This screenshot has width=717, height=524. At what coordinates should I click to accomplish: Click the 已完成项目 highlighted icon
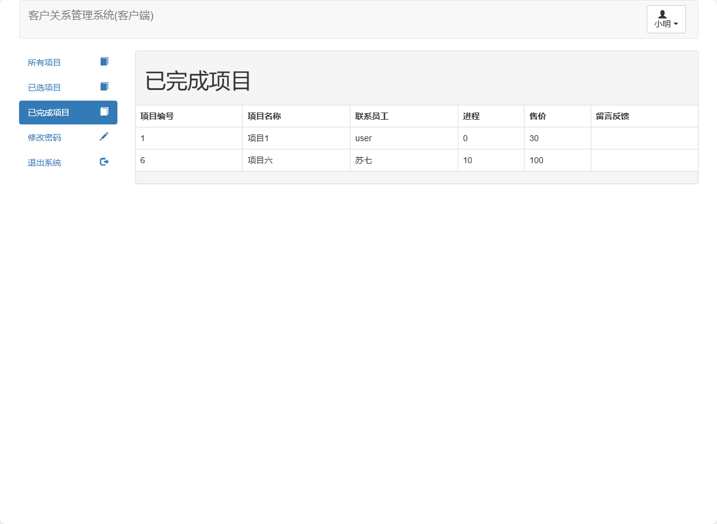(x=104, y=112)
